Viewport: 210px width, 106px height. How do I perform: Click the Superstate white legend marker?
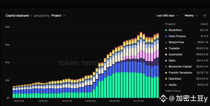coord(166,54)
